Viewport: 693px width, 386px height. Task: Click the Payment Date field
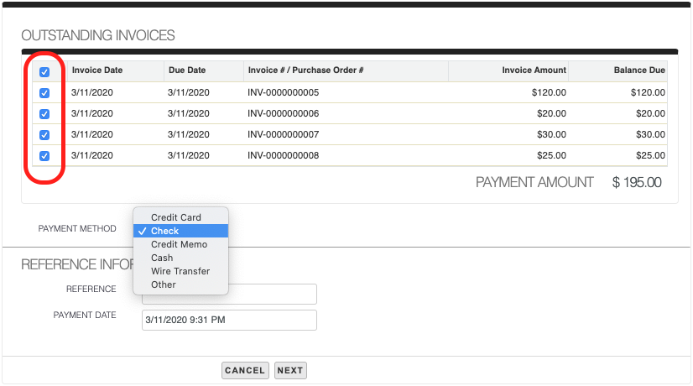pyautogui.click(x=229, y=320)
